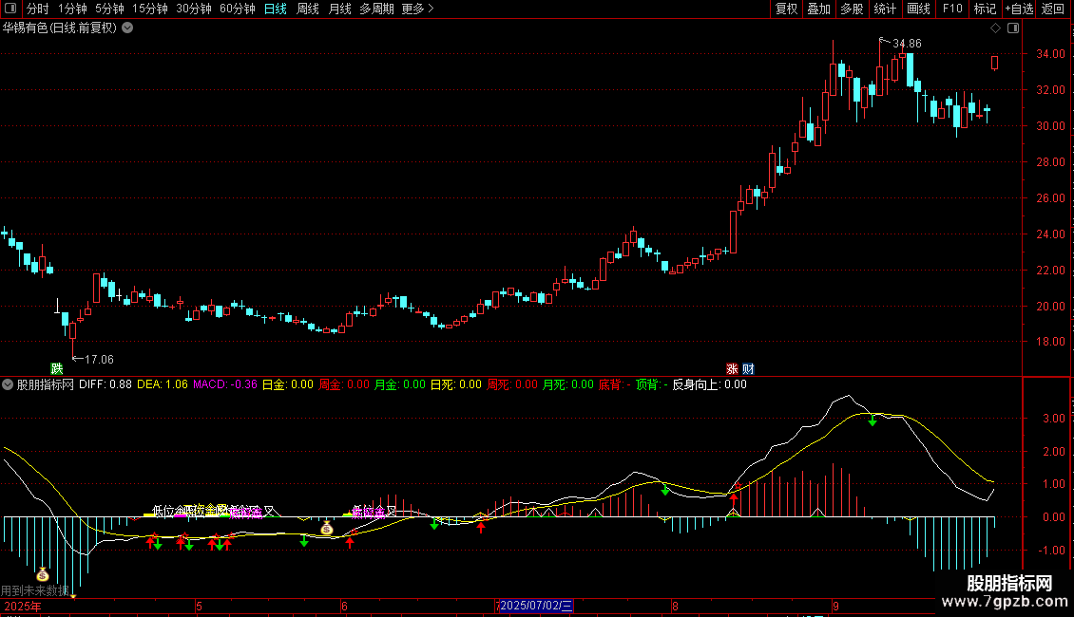Select the 15分钟 period tab
1074x617 pixels.
click(150, 9)
